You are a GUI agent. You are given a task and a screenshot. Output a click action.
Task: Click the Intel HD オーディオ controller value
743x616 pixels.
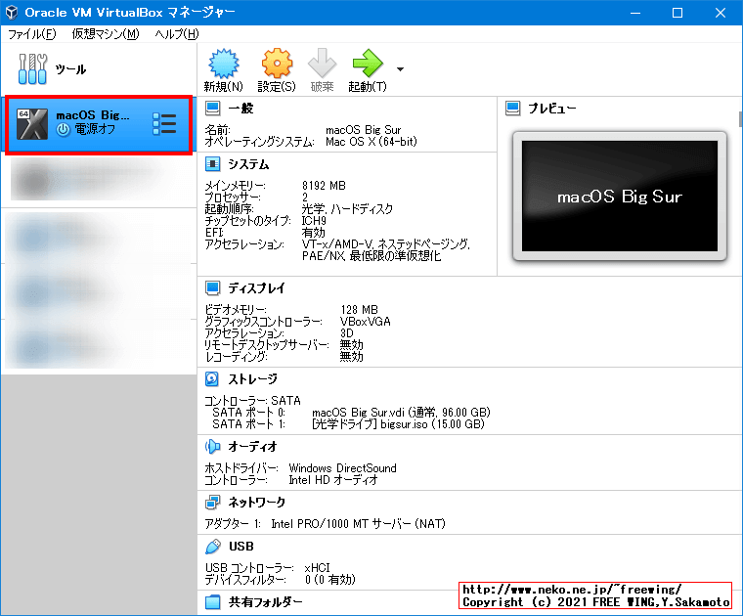[x=333, y=480]
